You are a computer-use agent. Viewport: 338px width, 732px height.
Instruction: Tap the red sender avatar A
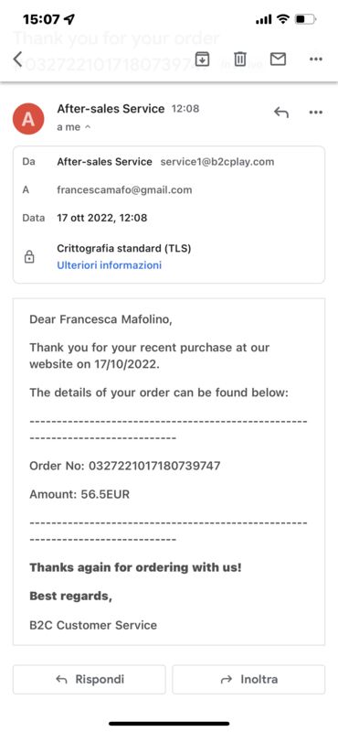(x=28, y=119)
